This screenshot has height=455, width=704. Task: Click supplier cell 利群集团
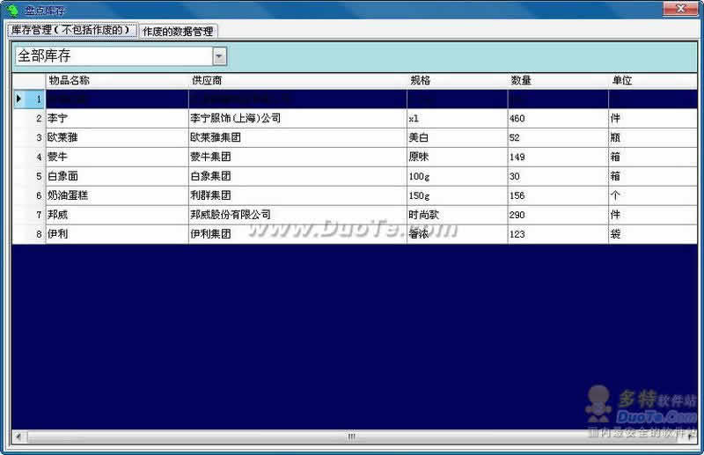coord(297,195)
